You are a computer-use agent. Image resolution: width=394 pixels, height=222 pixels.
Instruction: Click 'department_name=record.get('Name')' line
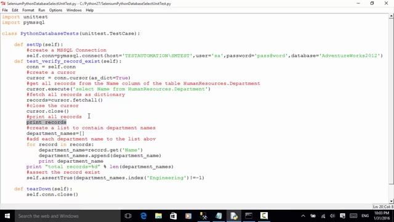[x=90, y=150]
